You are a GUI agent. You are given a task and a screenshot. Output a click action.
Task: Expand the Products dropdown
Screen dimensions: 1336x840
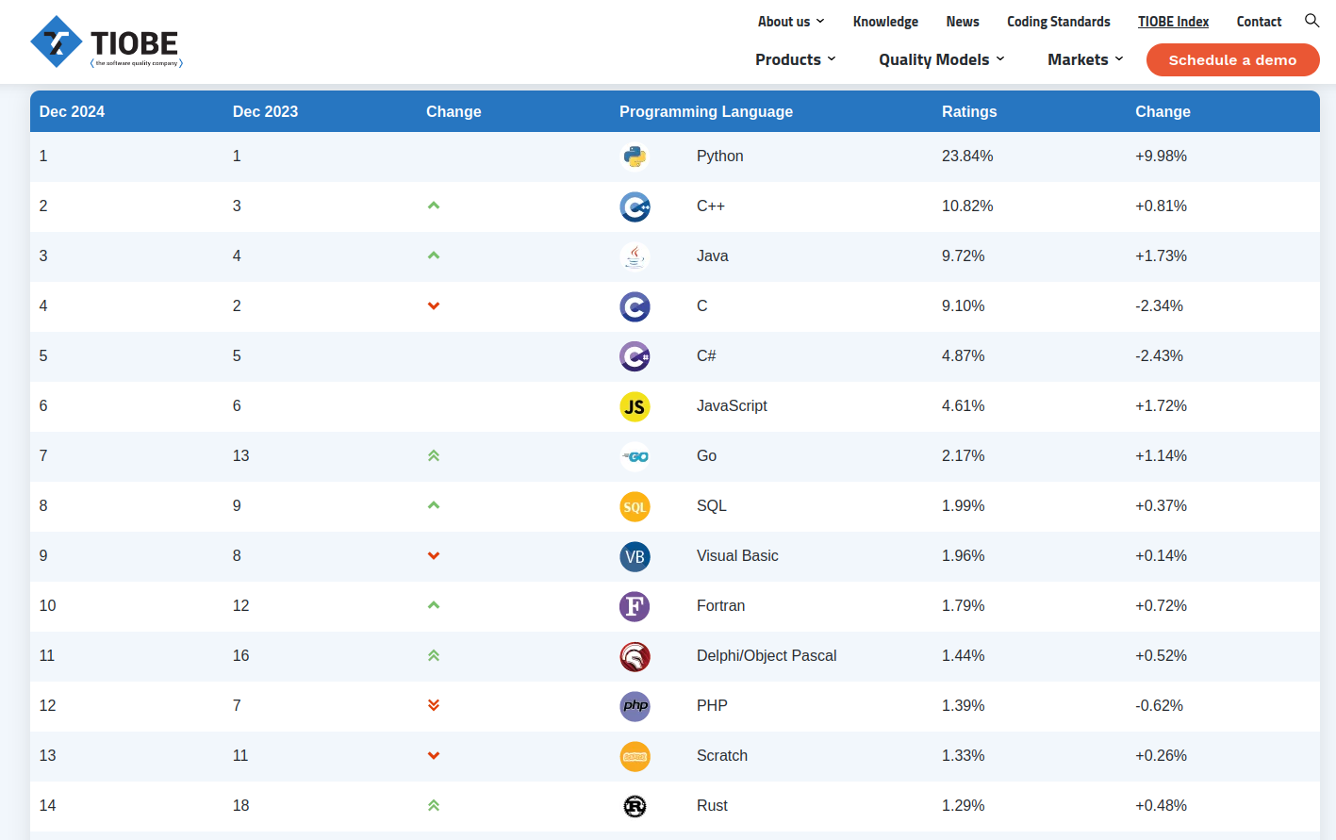tap(795, 58)
